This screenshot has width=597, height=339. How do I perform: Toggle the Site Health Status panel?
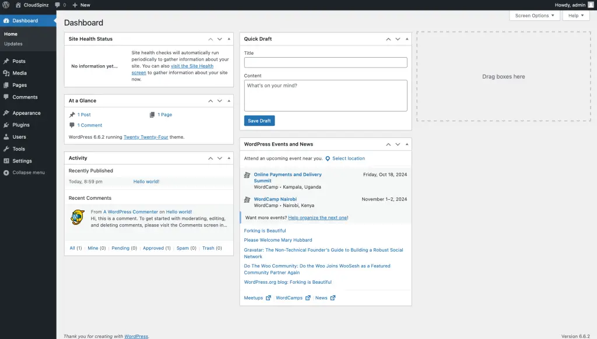coord(229,39)
